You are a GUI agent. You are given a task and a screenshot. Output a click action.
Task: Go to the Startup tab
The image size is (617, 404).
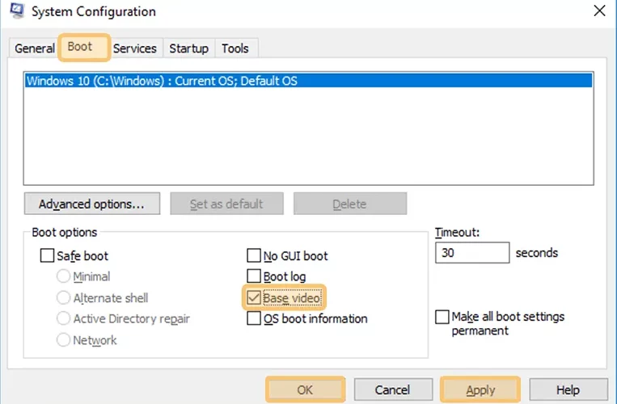pyautogui.click(x=189, y=48)
